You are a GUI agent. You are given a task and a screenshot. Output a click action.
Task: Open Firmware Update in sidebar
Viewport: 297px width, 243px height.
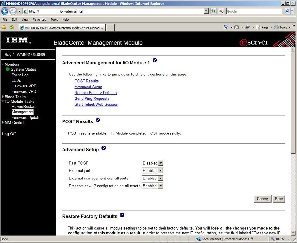[x=26, y=118]
